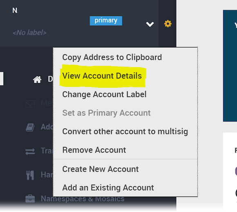Click the Namespaces & Mosaics sidebar label
This screenshot has height=212, width=237.
click(x=83, y=198)
